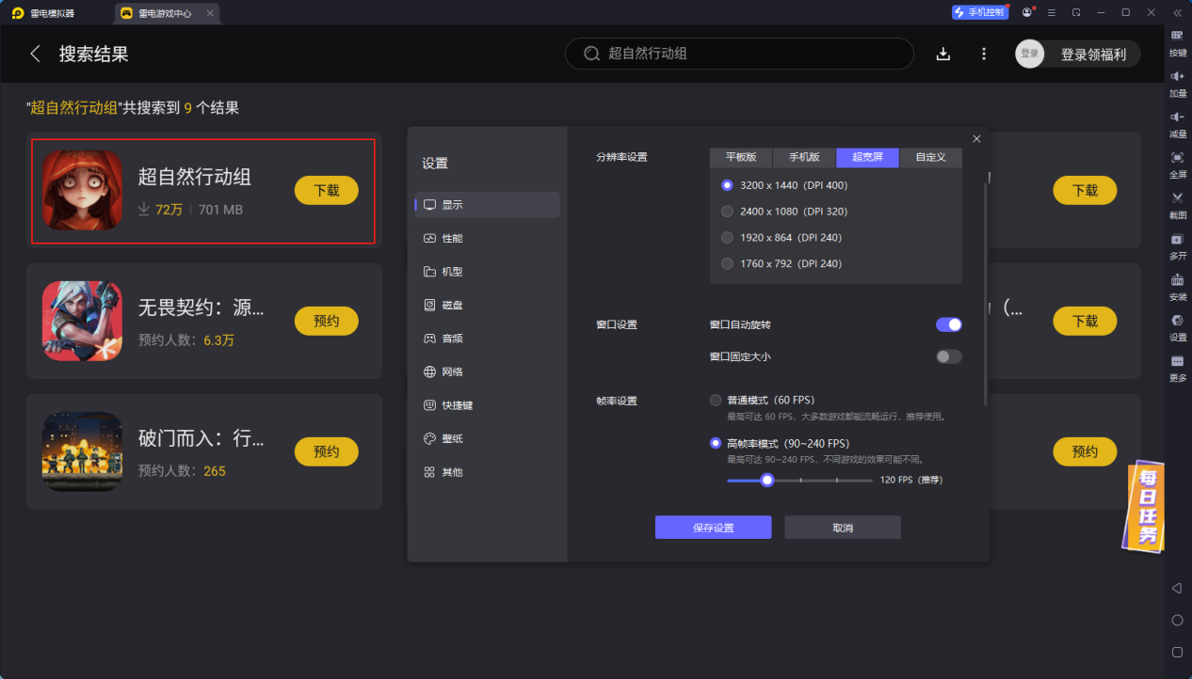Switch to 自定义 resolution tab
The width and height of the screenshot is (1192, 679).
point(930,157)
